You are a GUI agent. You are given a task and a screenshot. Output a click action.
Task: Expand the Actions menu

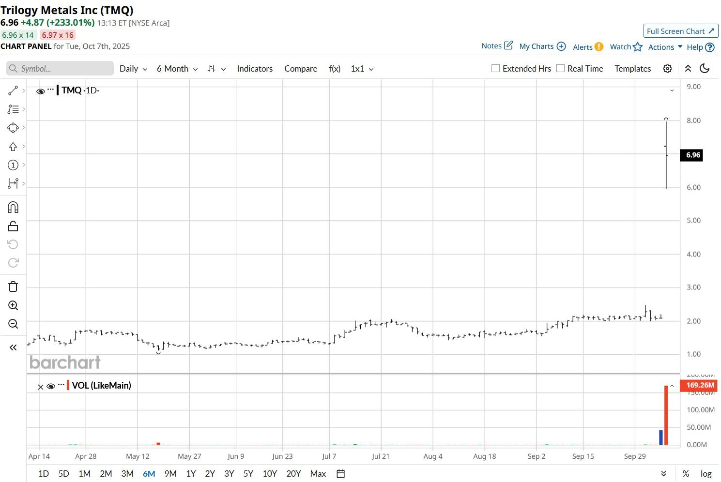coord(665,47)
